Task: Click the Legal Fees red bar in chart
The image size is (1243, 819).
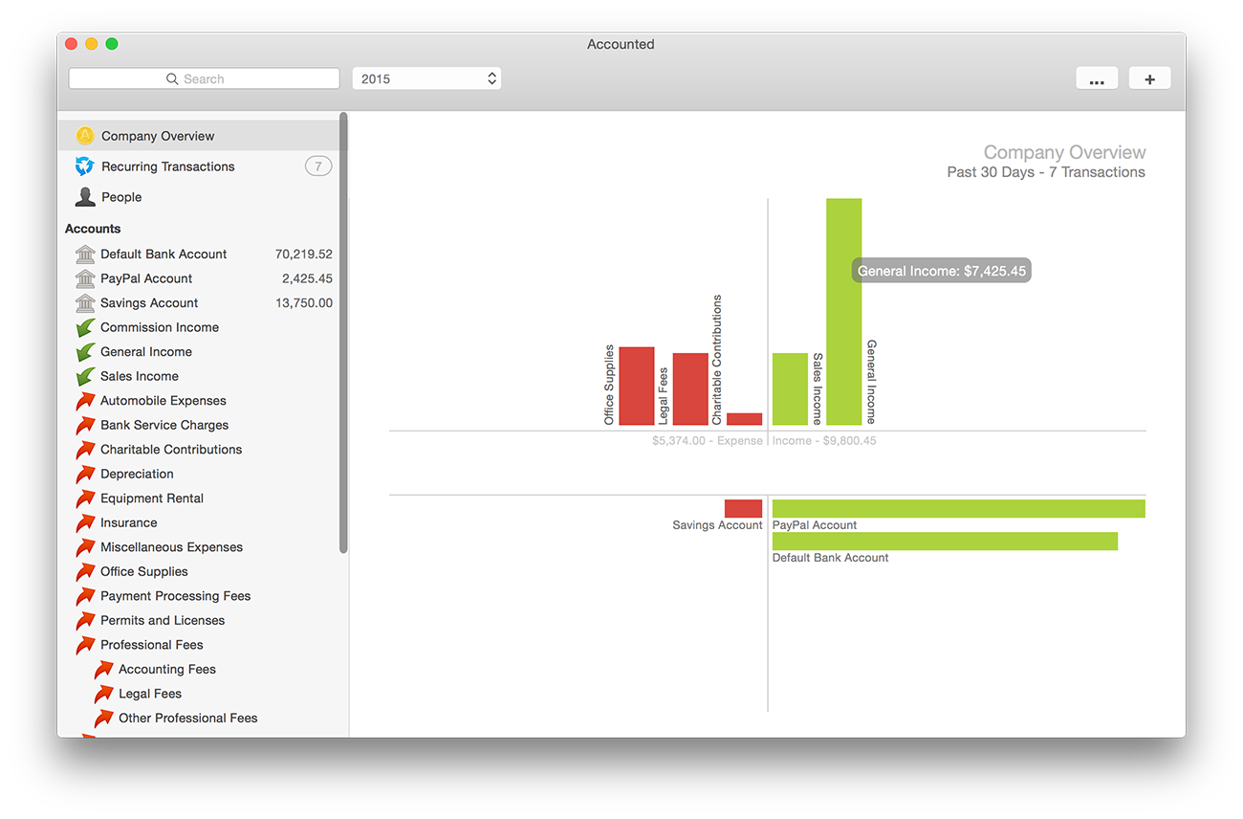Action: tap(690, 389)
